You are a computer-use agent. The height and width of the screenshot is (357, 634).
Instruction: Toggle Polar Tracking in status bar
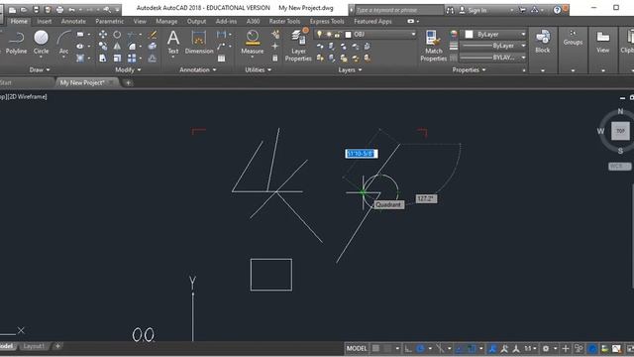[420, 348]
